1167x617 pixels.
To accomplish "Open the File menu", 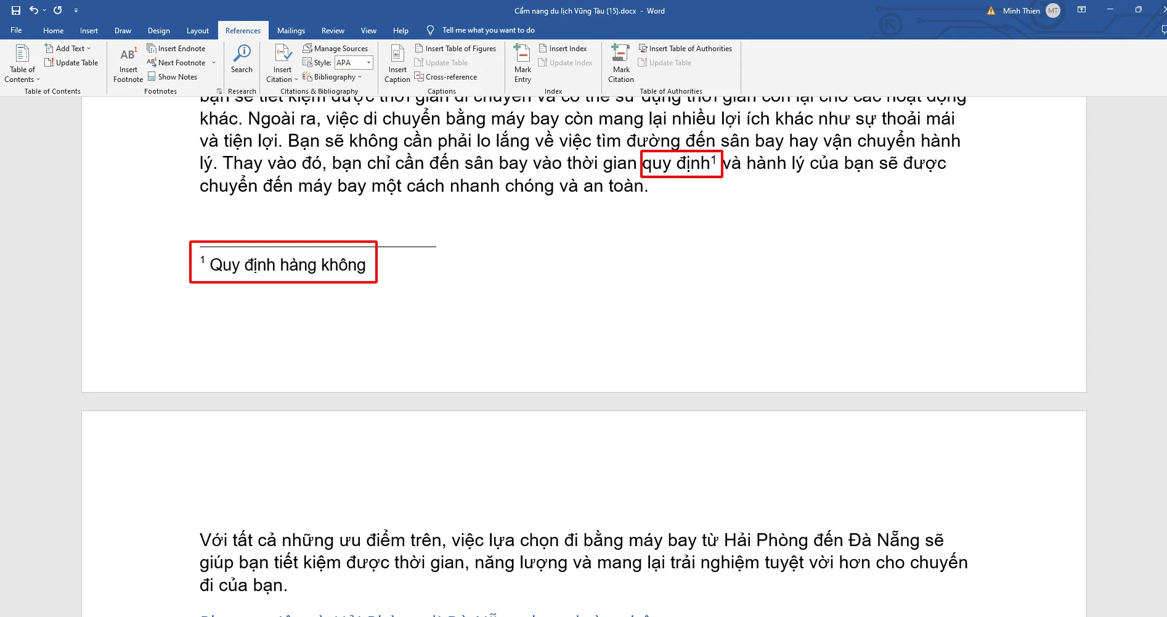I will coord(16,30).
